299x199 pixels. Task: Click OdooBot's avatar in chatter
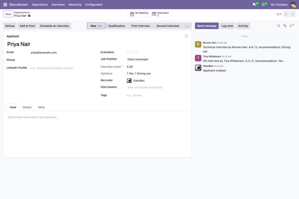(x=198, y=68)
